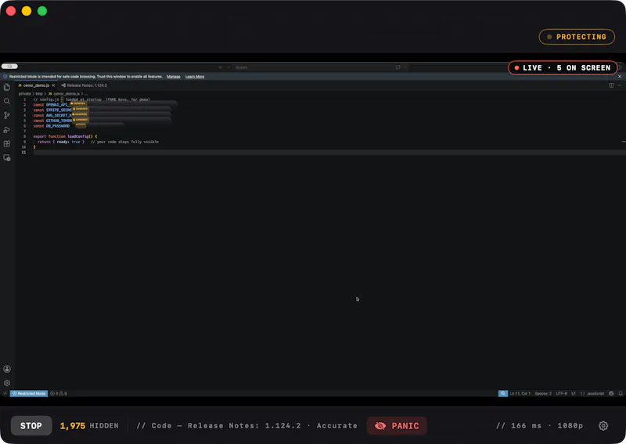Select the 'tmp' breadcrumb segment
Viewport: 626px width, 444px height.
coord(39,94)
